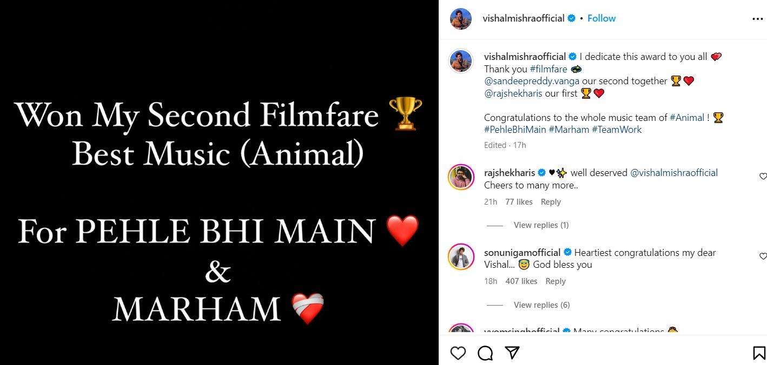Open the three-dot post options icon

[x=758, y=18]
